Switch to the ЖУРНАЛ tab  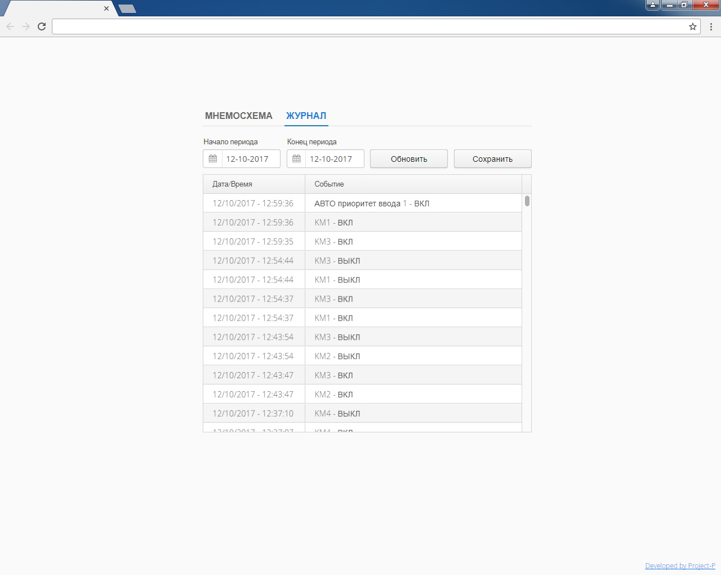(306, 116)
